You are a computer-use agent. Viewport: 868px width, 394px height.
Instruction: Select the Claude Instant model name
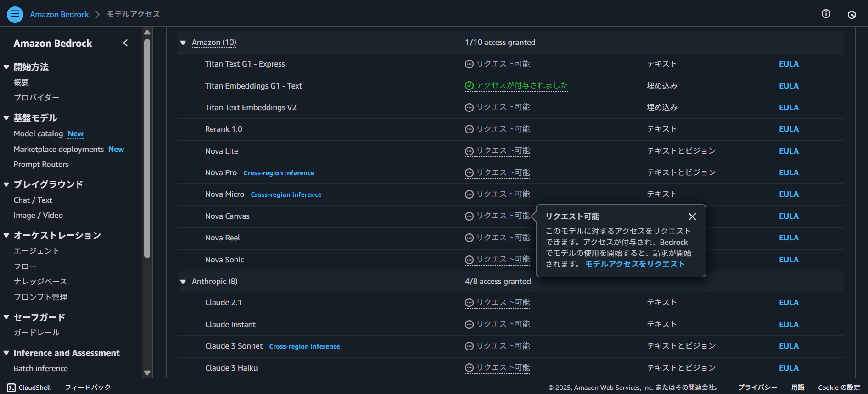coord(230,324)
